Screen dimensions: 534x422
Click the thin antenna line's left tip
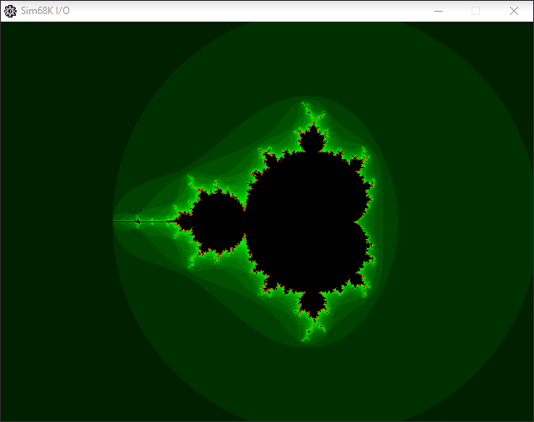click(x=115, y=221)
